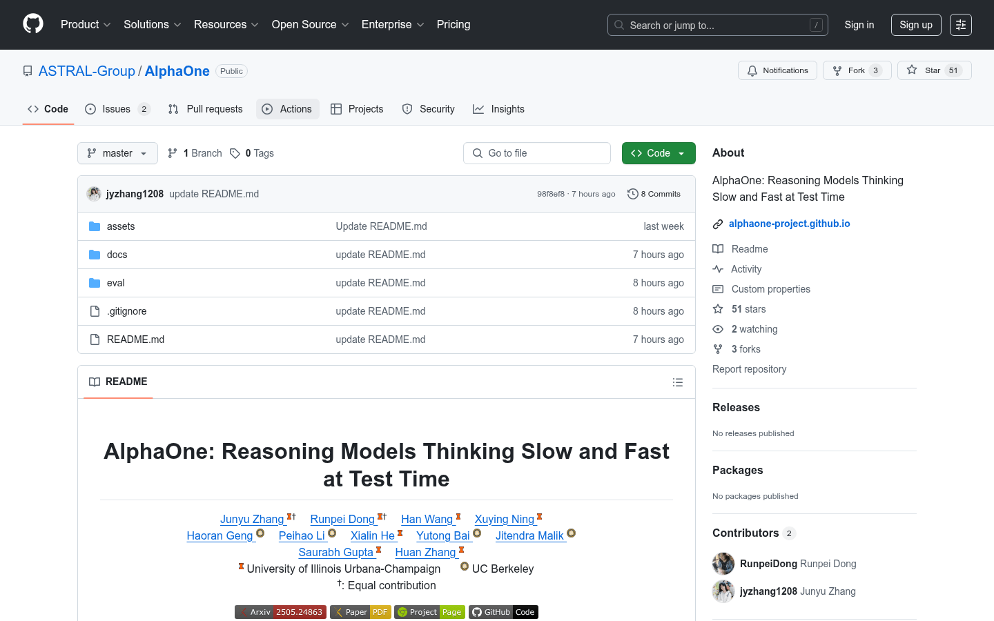Screen dimensions: 994x621
Task: Click the Paper PDF badge
Action: click(x=360, y=612)
